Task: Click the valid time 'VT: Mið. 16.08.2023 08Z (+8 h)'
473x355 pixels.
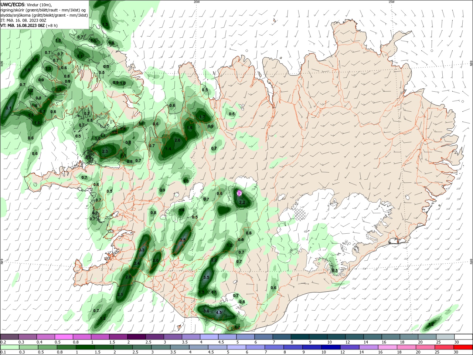Action: 29,26
